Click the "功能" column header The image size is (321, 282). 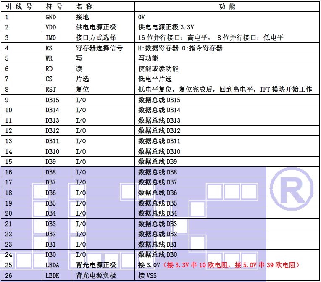pyautogui.click(x=227, y=7)
